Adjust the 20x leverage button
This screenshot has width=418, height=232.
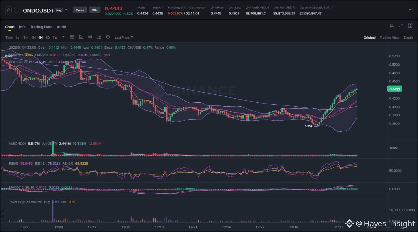click(x=95, y=10)
